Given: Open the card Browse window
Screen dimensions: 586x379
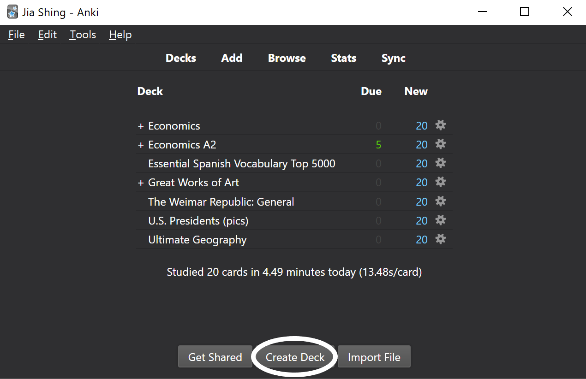Looking at the screenshot, I should point(287,58).
